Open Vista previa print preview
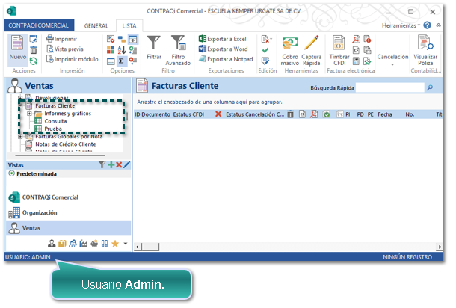Viewport: 456px width, 308px height. 65,49
